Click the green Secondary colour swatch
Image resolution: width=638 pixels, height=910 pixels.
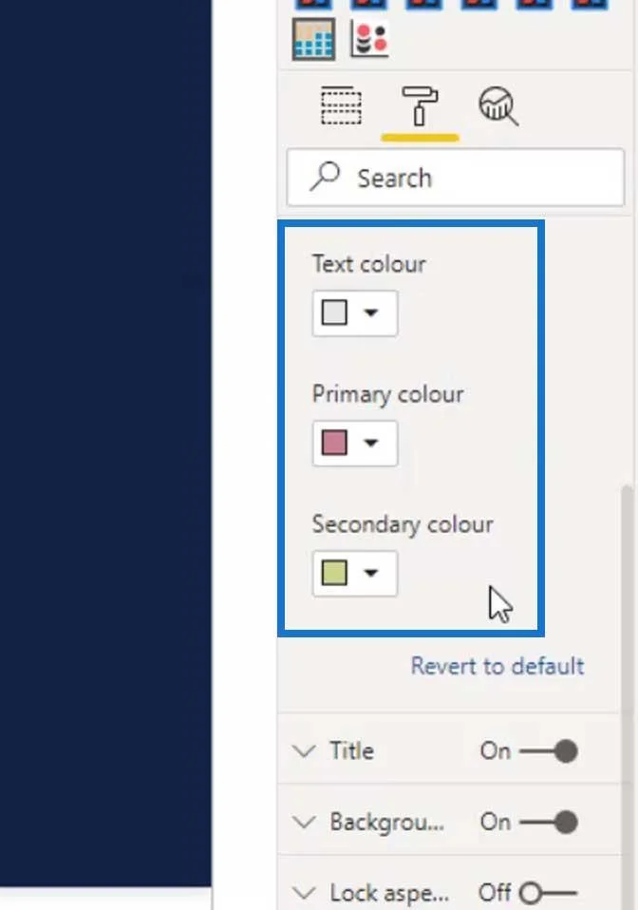click(334, 573)
